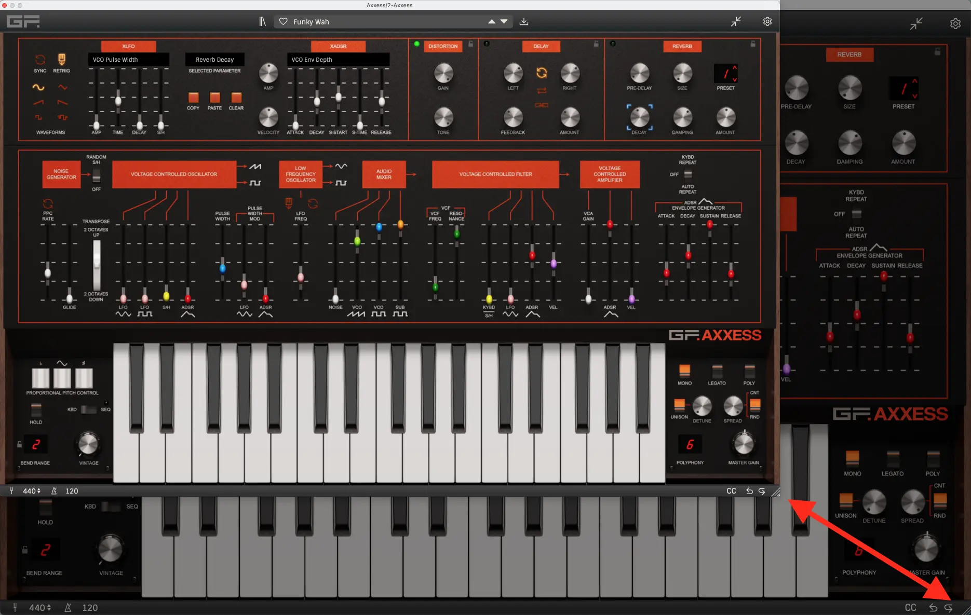971x615 pixels.
Task: Click the Glide slider handle
Action: pyautogui.click(x=69, y=298)
